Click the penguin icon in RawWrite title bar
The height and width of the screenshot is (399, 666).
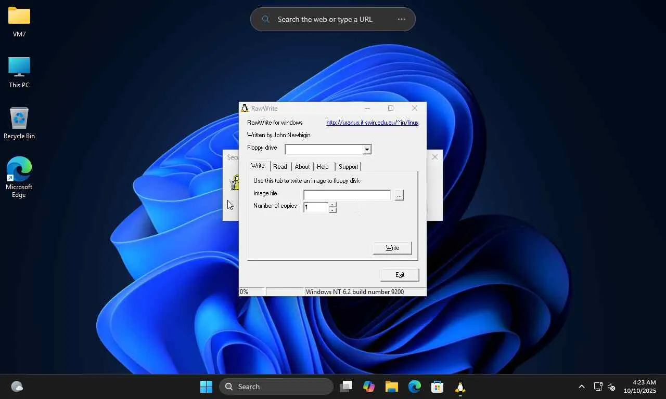click(244, 108)
